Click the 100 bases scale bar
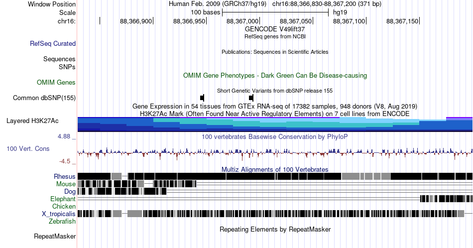Screen dimensions: 473x248 [275, 12]
